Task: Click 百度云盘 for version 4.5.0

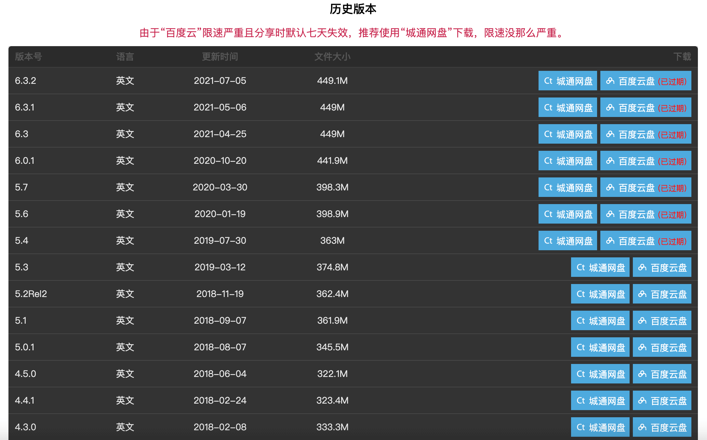Action: 662,374
